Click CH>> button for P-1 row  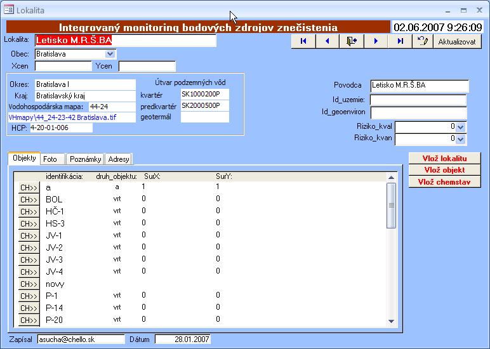29,296
